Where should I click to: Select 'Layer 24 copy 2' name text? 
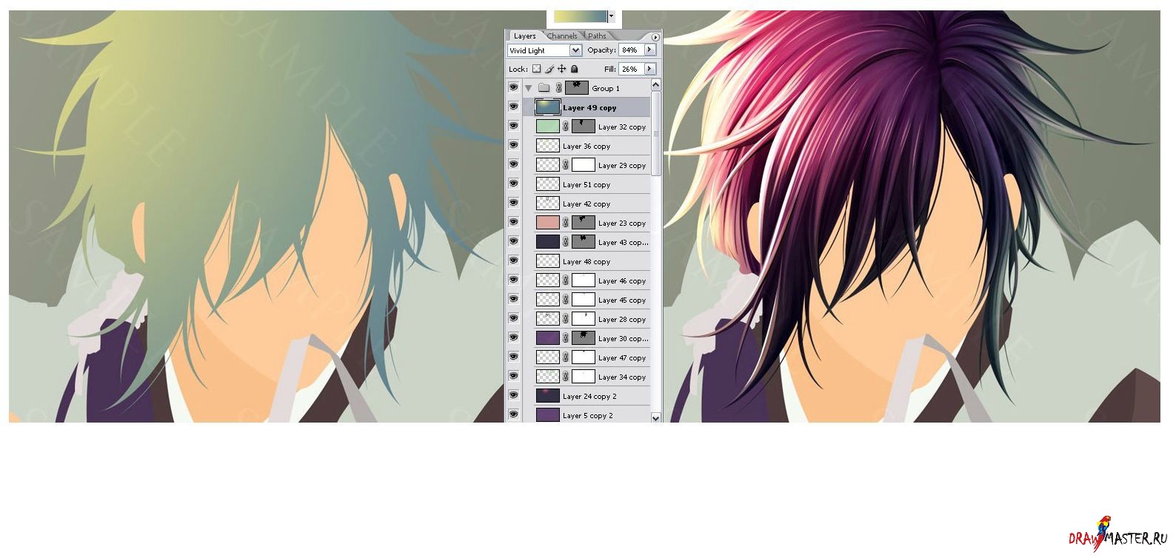[x=589, y=397]
